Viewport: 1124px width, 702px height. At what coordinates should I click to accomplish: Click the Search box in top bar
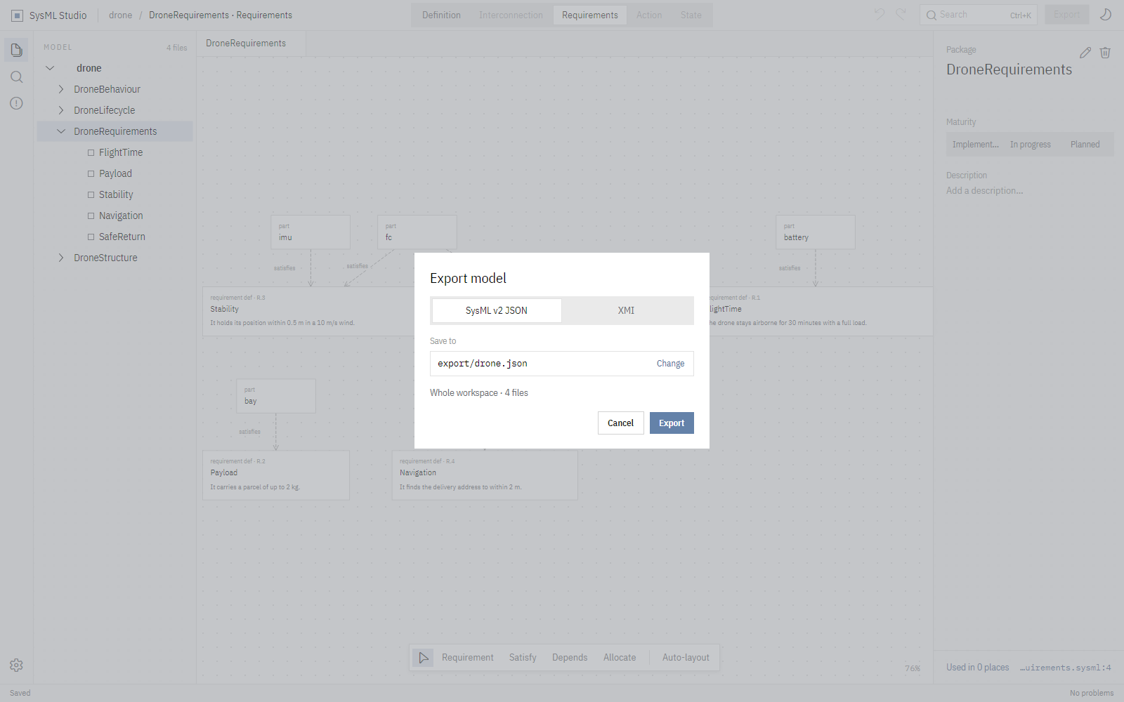click(x=978, y=15)
